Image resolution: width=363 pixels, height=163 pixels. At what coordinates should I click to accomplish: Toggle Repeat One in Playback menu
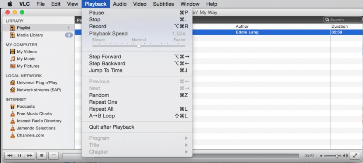(x=137, y=102)
